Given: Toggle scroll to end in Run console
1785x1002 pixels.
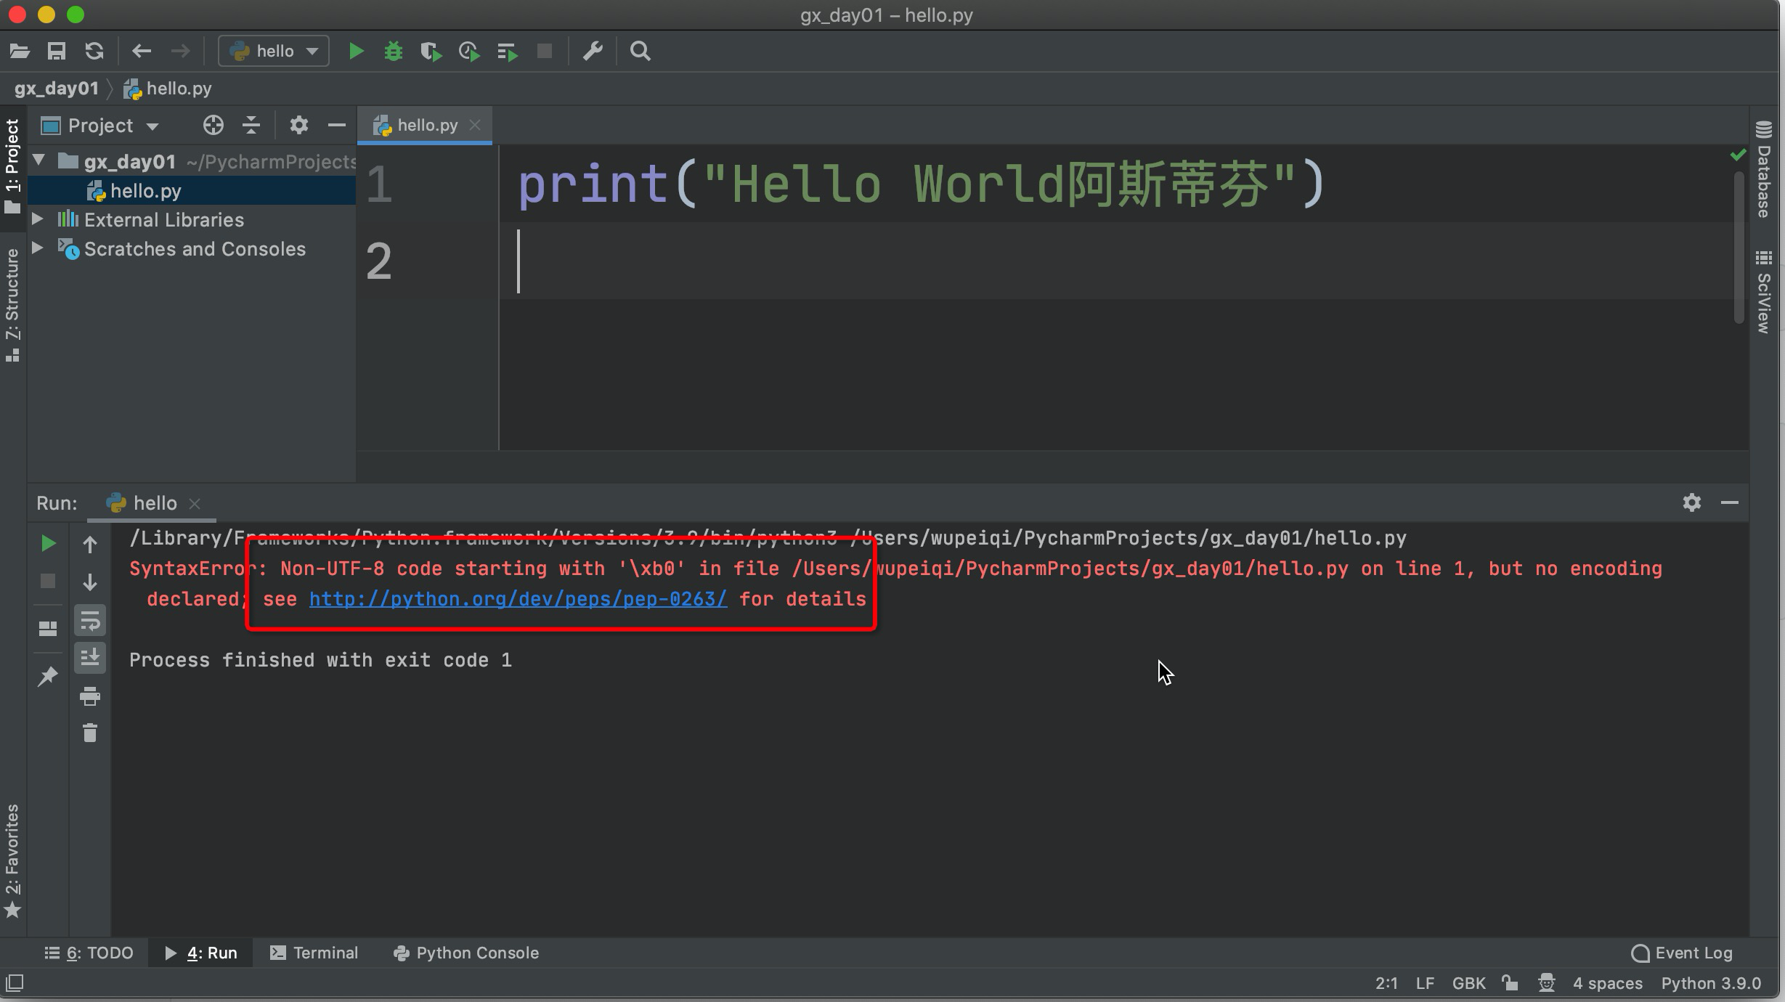Looking at the screenshot, I should pyautogui.click(x=89, y=658).
